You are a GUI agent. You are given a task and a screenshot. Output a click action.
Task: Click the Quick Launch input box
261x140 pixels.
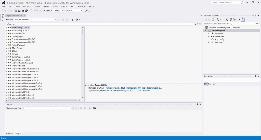click(226, 3)
